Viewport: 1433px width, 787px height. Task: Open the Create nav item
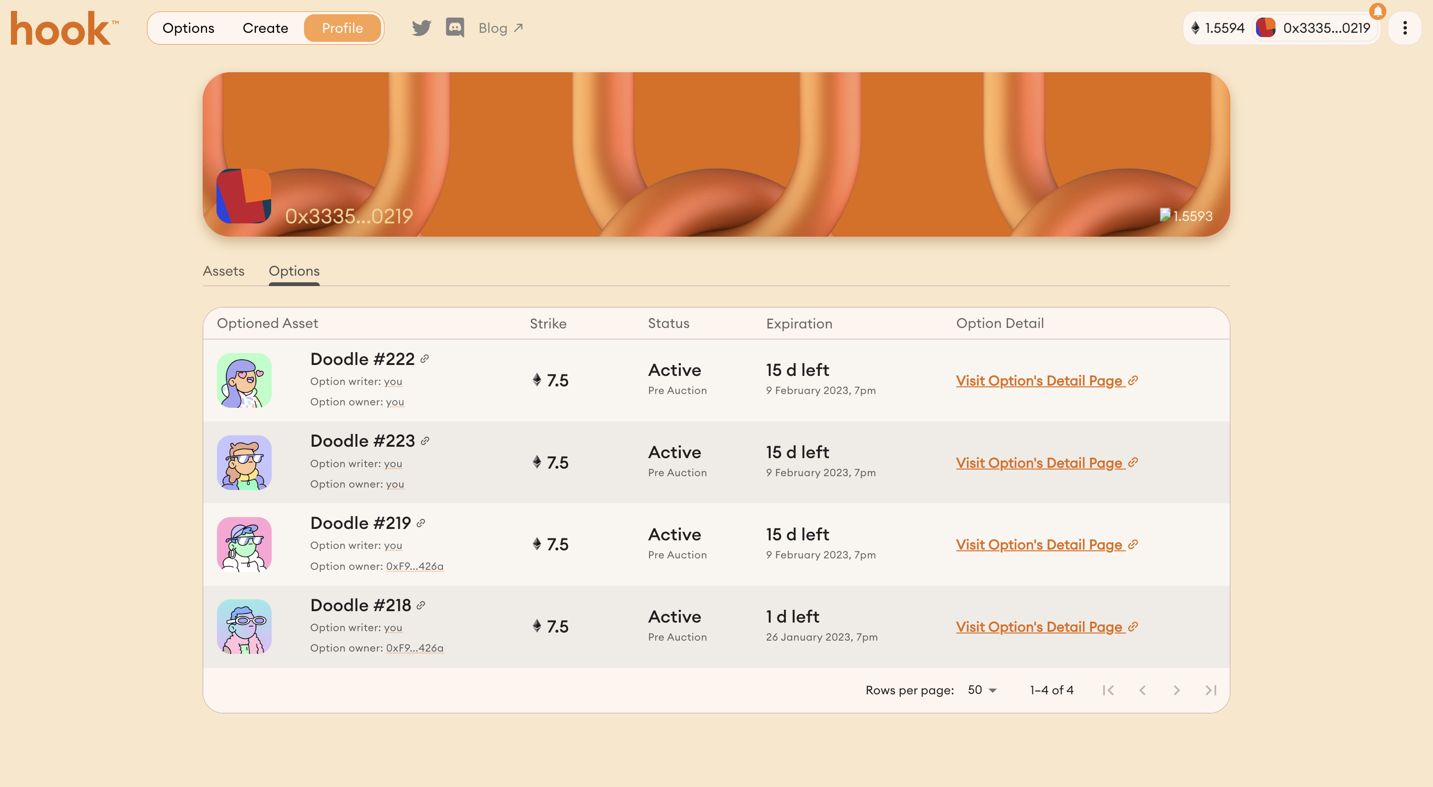point(265,28)
